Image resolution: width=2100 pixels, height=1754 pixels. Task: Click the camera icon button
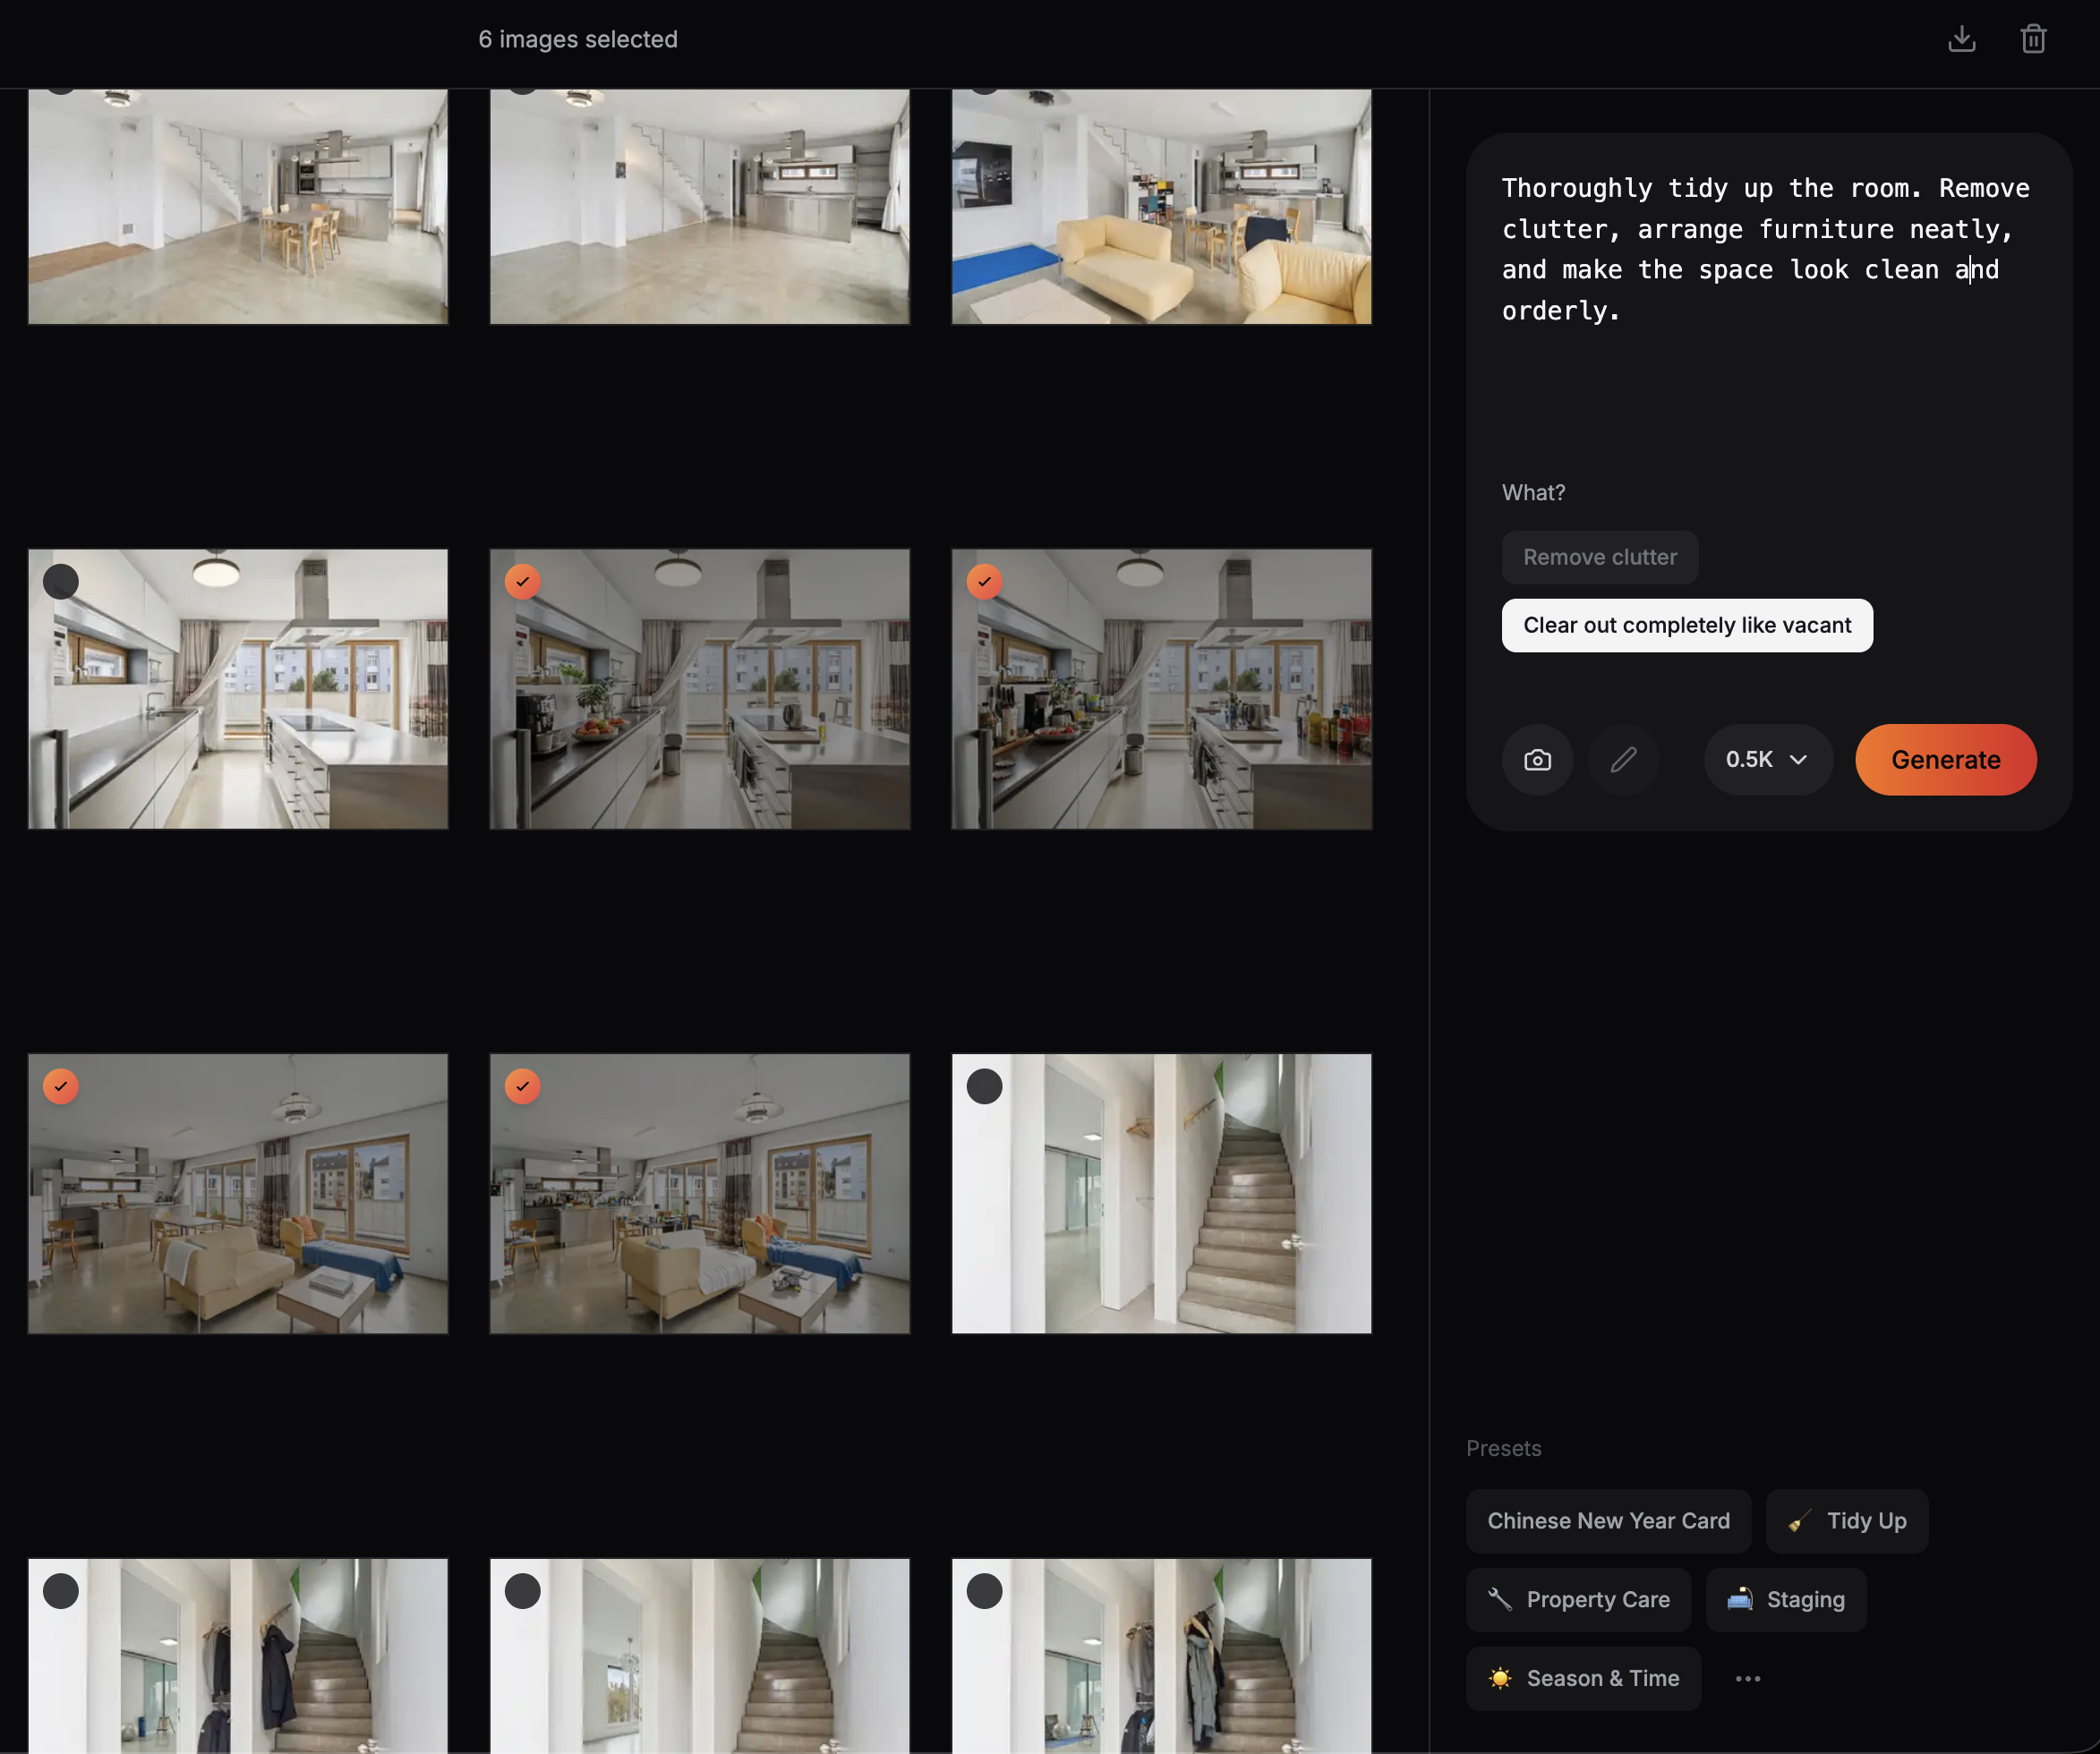[1537, 760]
